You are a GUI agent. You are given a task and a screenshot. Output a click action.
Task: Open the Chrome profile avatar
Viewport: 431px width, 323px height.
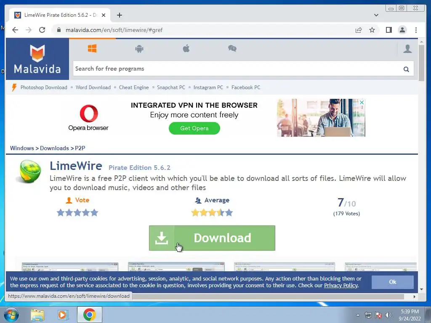pyautogui.click(x=402, y=30)
